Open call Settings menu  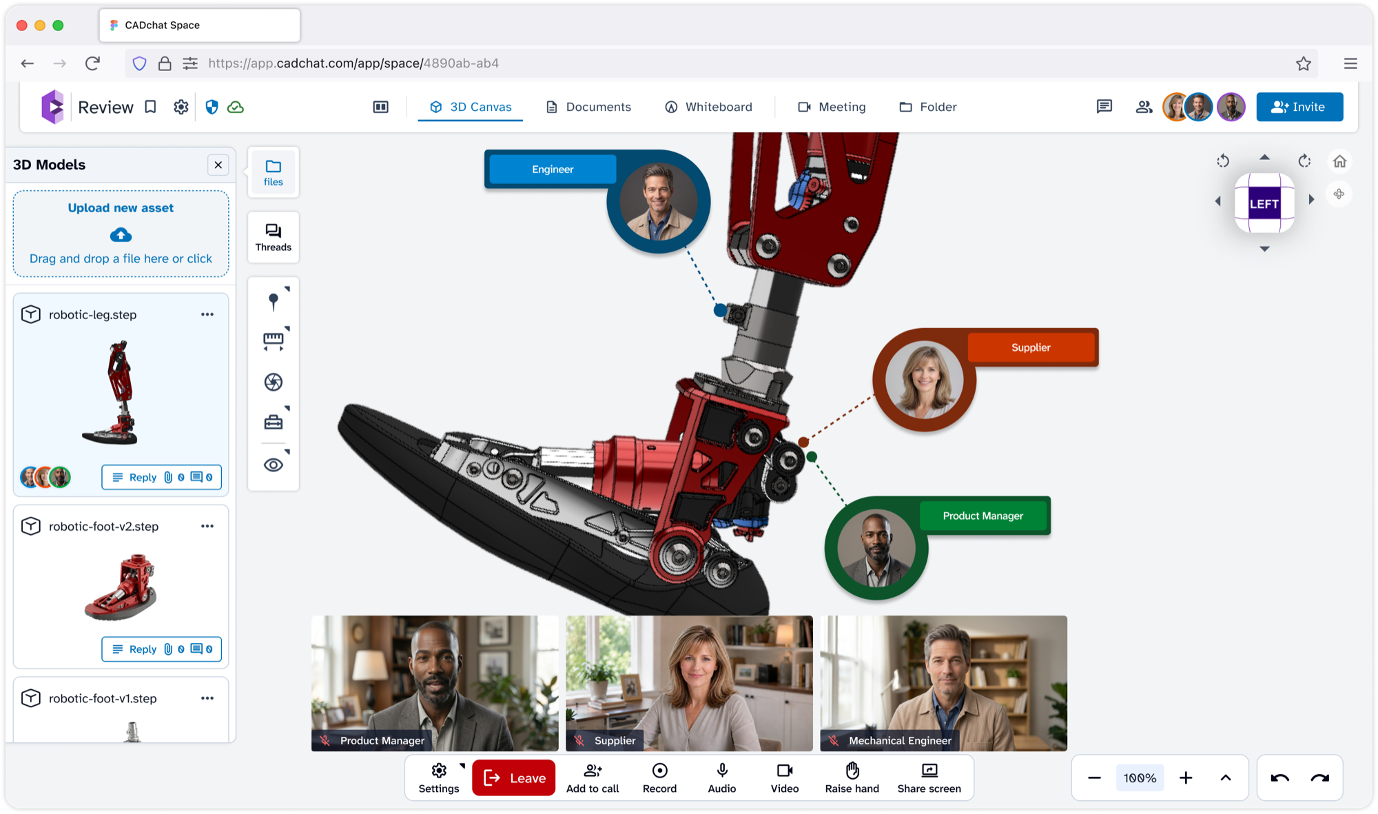pyautogui.click(x=439, y=777)
